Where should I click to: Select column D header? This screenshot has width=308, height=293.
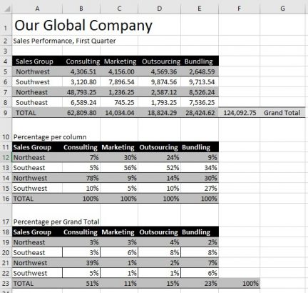[159, 9]
